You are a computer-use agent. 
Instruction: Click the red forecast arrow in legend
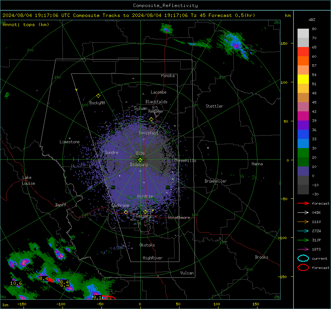[303, 203]
